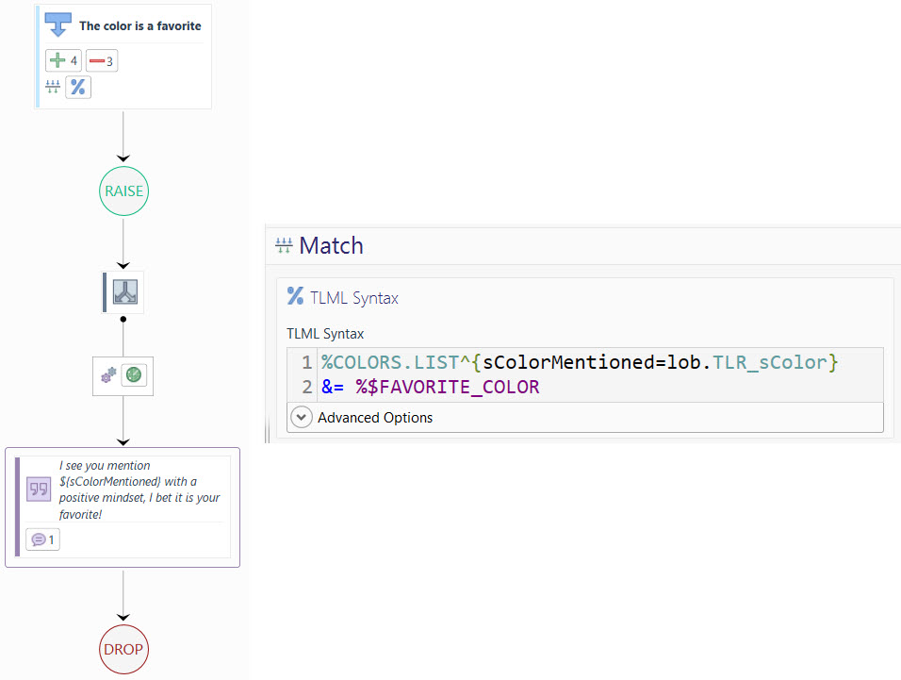Click the %$FAVORITE_COLOR code on line 2
Viewport: 901px width, 680px height.
pos(447,387)
